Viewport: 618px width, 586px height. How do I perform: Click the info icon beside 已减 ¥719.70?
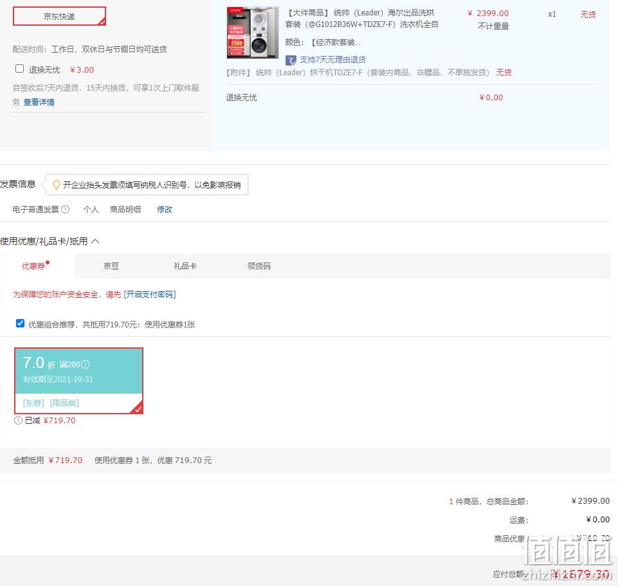(x=18, y=421)
